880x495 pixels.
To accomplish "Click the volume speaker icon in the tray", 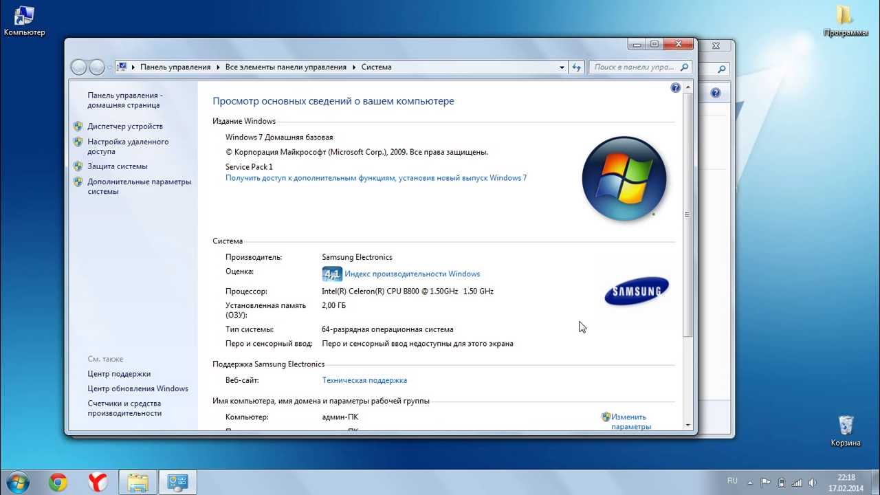I will point(813,483).
